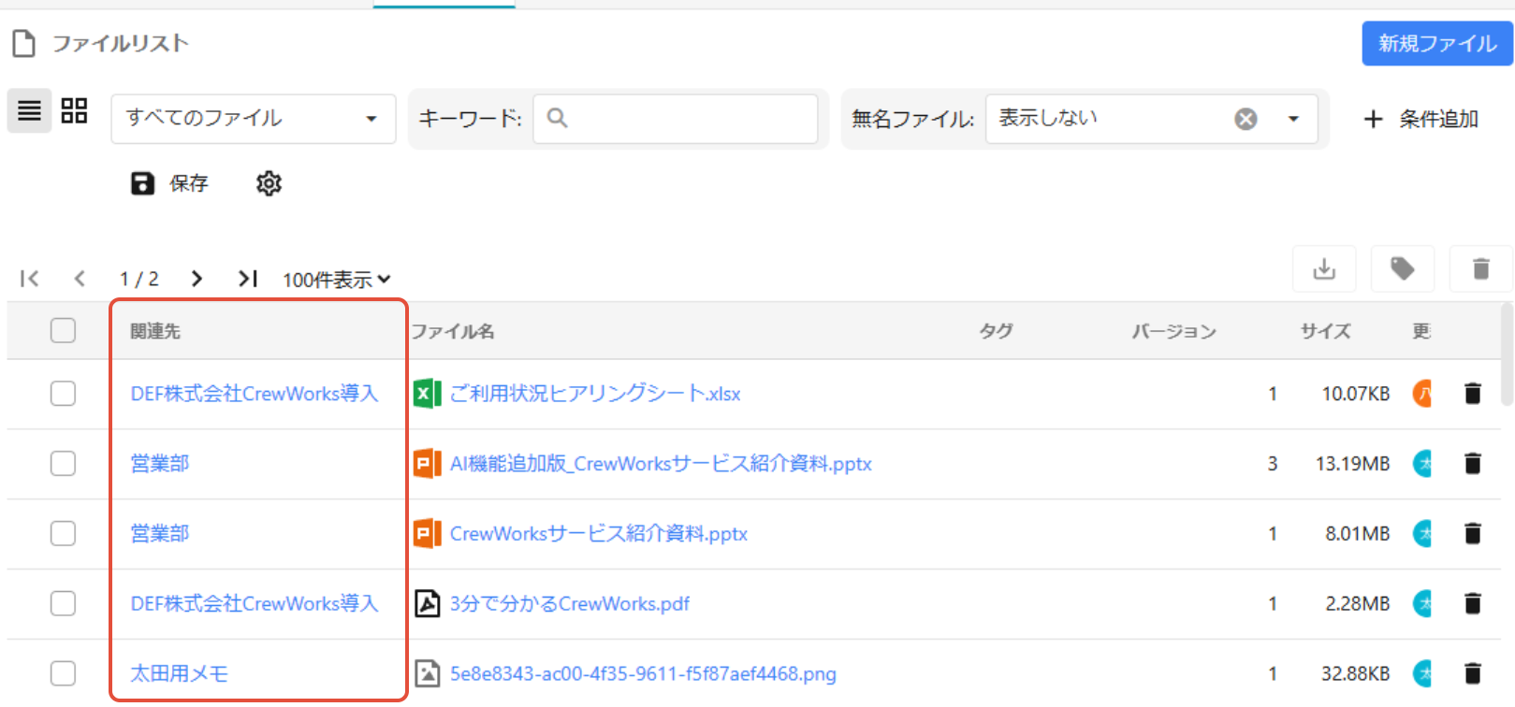Open AI機能追加版_CrewWorksサービス紹介資料.pptx link

coord(661,464)
